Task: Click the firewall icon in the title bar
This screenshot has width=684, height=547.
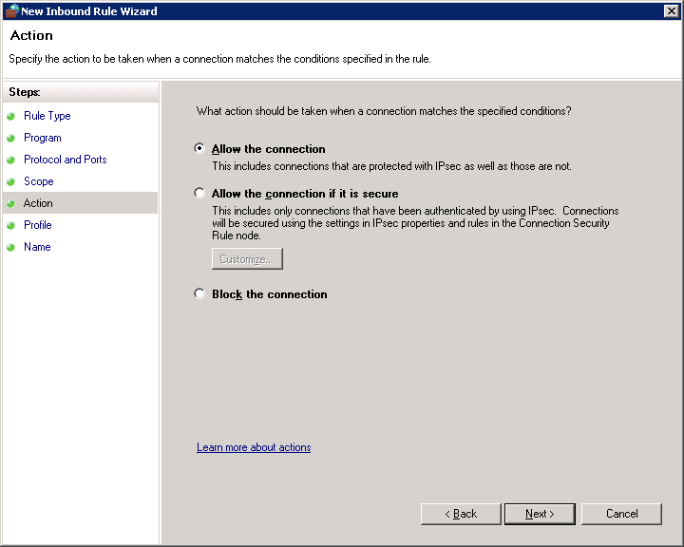Action: point(12,10)
